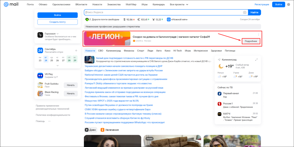Image resolution: width=294 pixels, height=147 pixels.
Task: Click the Первый канал logo
Action: [x=219, y=94]
